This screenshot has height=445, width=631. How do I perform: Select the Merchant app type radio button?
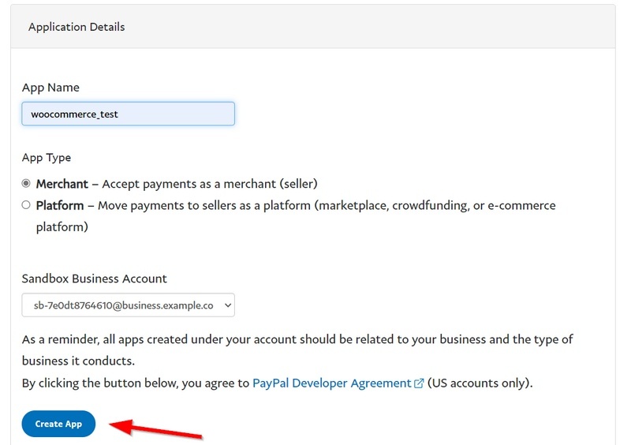[26, 184]
